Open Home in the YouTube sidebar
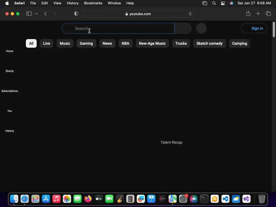Viewport: 276px width, 207px height. (x=10, y=51)
